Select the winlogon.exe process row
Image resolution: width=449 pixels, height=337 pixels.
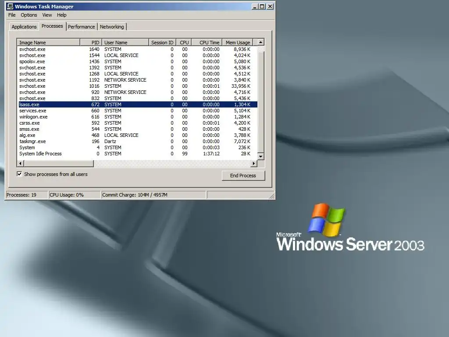click(x=137, y=117)
